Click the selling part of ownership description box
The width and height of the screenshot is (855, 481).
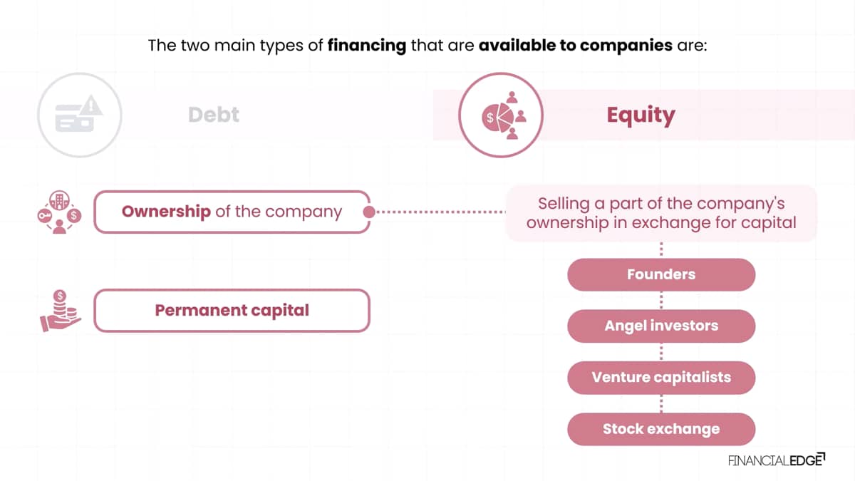coord(661,213)
